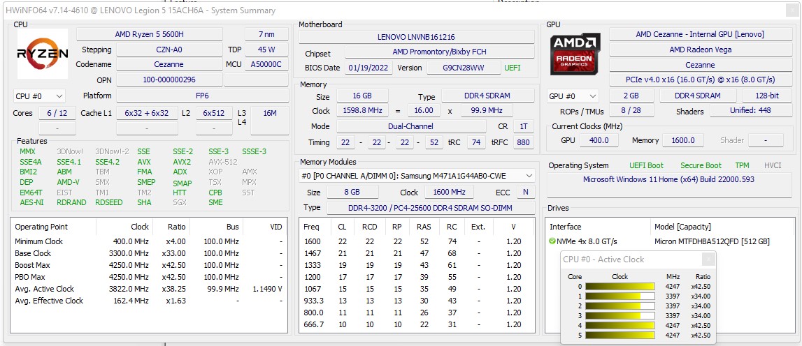Click the AMD Ryzen CPU logo
Image resolution: width=802 pixels, height=346 pixels.
[x=43, y=54]
